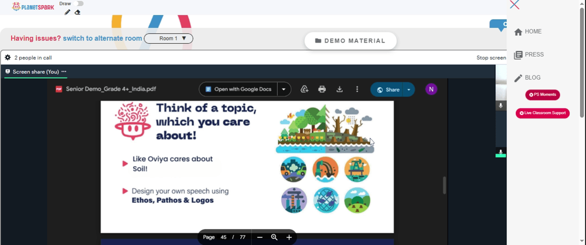Click the blue Share button
Viewport: 586px width, 245px height.
pyautogui.click(x=386, y=89)
